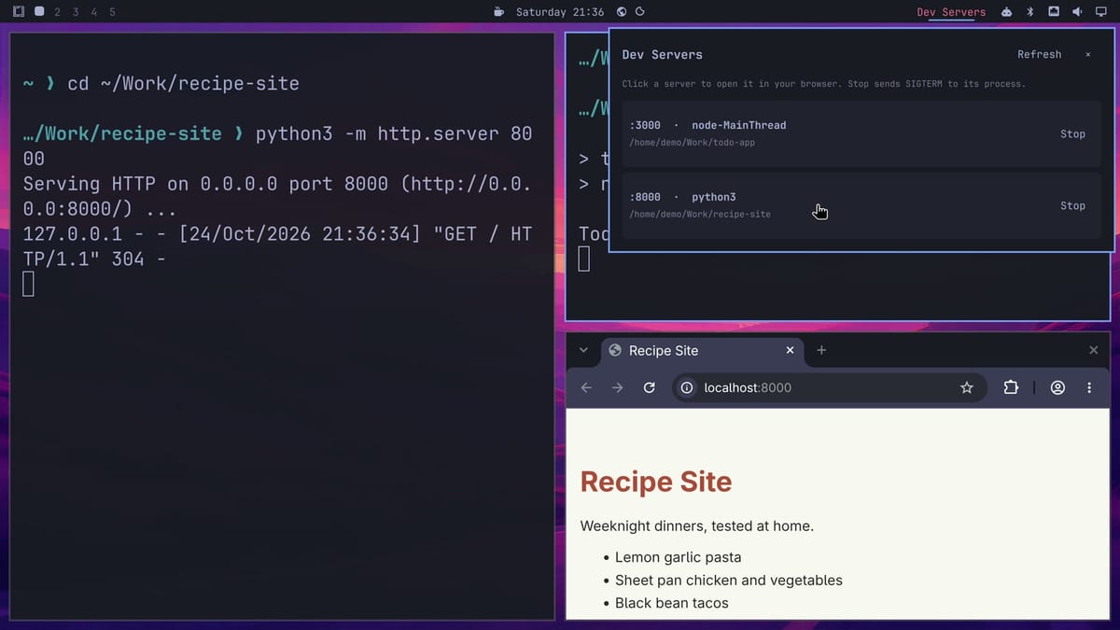The width and height of the screenshot is (1120, 630).
Task: Toggle the Dev Servers panel from top bar
Action: [951, 12]
